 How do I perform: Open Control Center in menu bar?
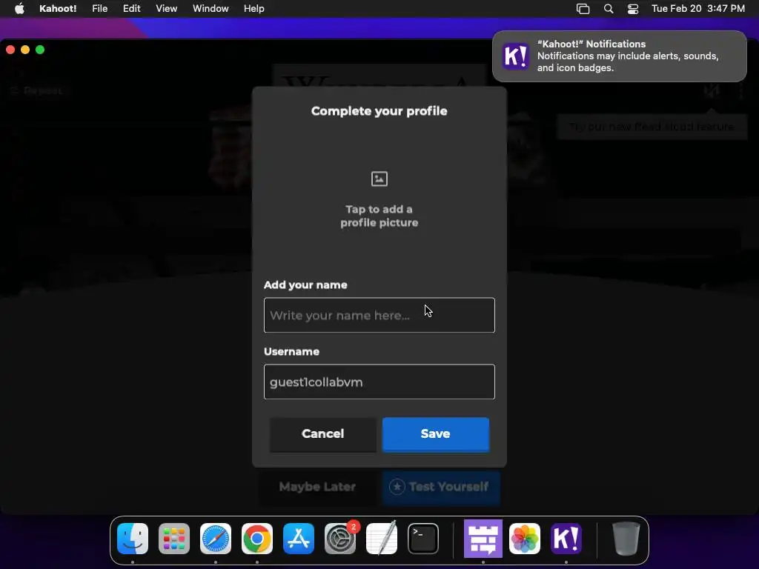(633, 9)
